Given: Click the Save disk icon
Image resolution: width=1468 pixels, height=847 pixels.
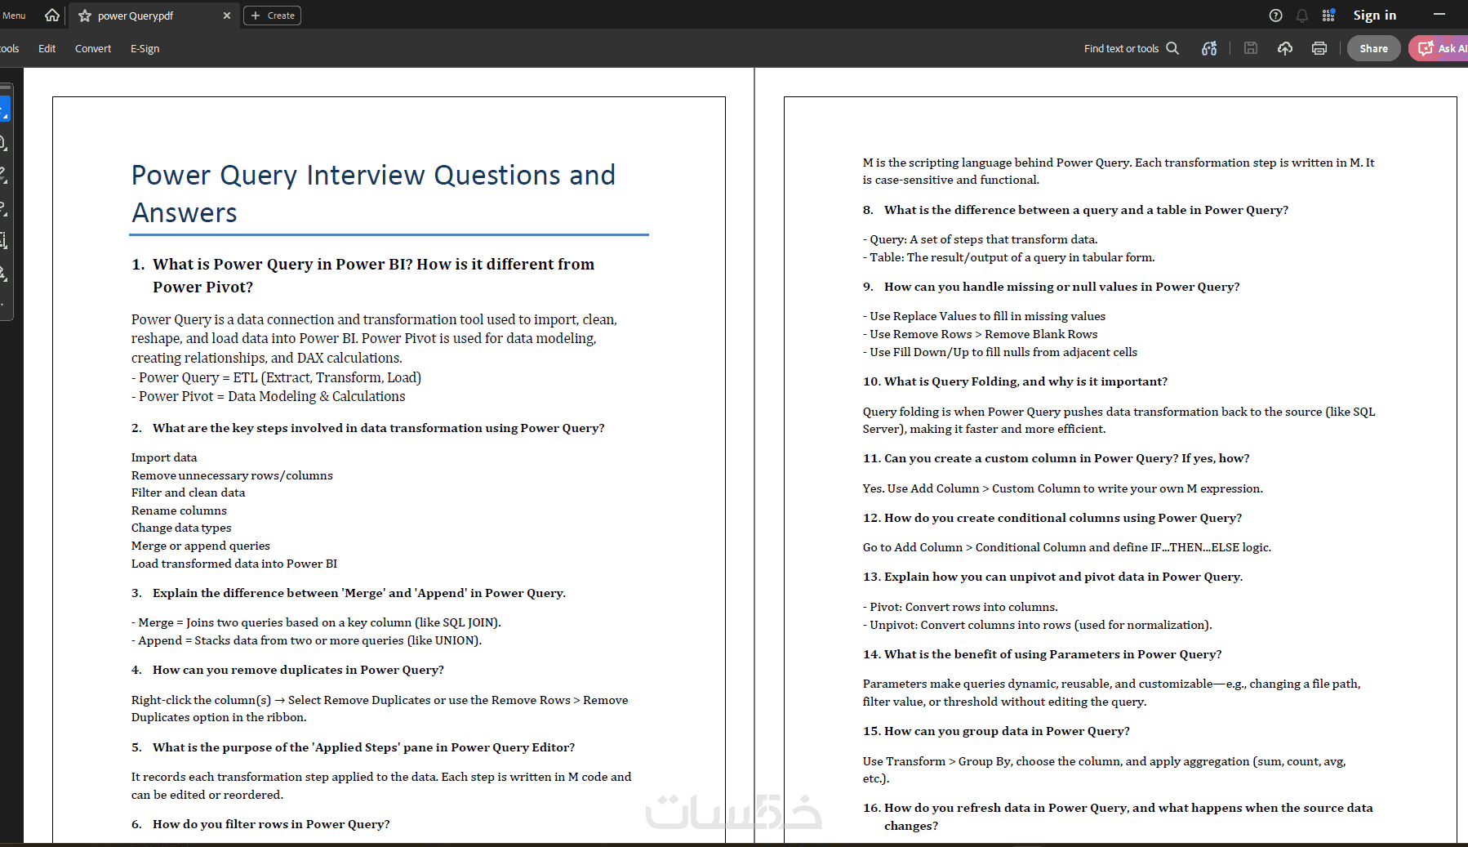Looking at the screenshot, I should (1251, 48).
